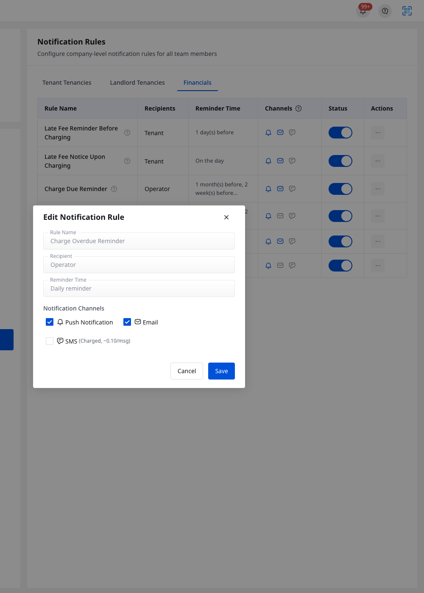
Task: Click email icon for Late Fee Reminder Before Charging
Action: pyautogui.click(x=280, y=133)
